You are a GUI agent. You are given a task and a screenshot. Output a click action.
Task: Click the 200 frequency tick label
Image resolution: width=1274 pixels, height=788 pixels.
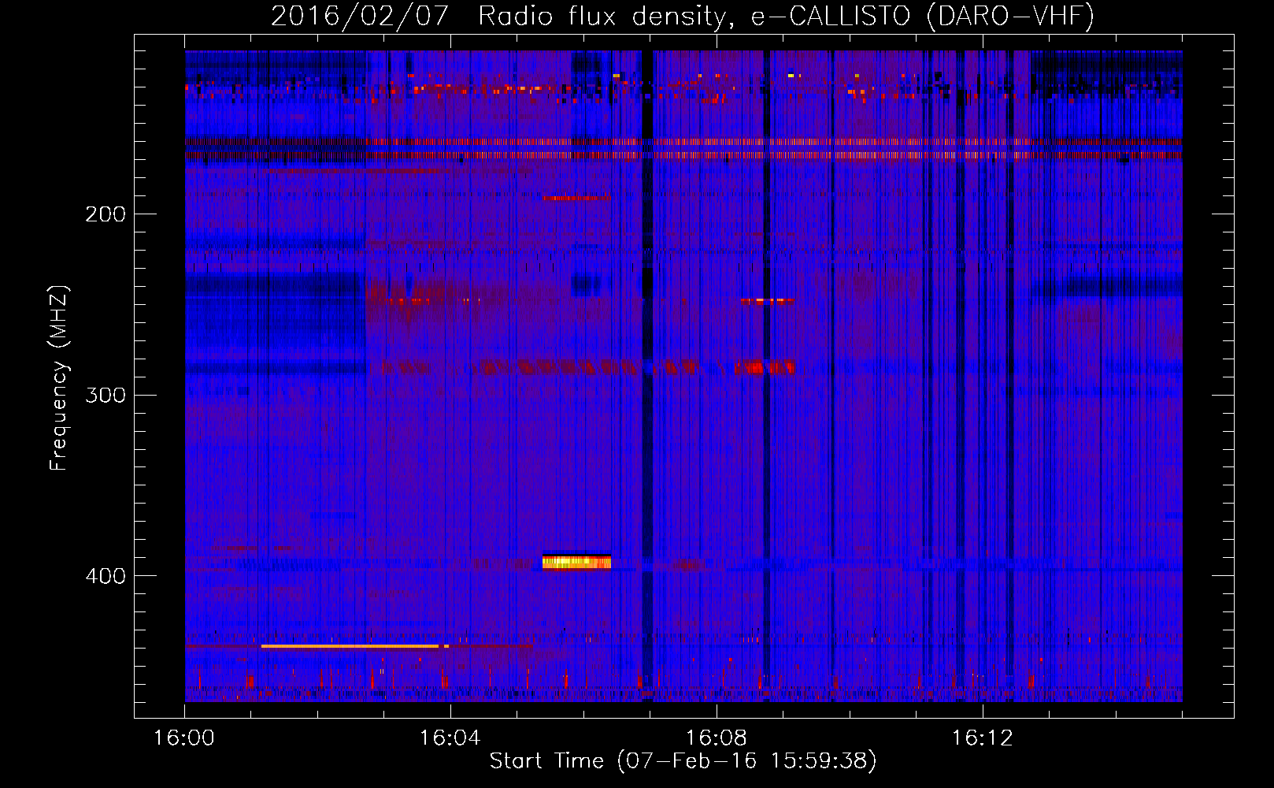click(x=106, y=214)
